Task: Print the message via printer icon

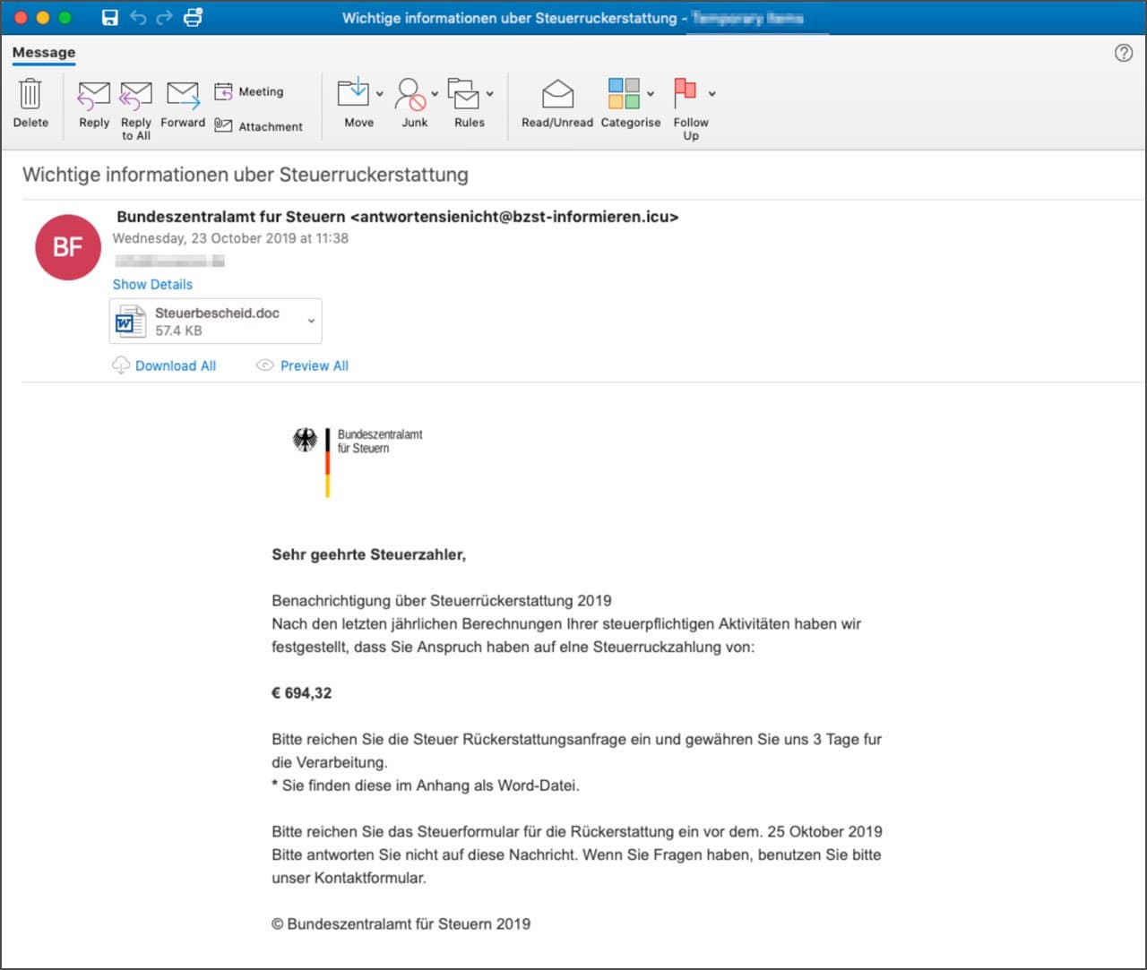Action: tap(194, 17)
